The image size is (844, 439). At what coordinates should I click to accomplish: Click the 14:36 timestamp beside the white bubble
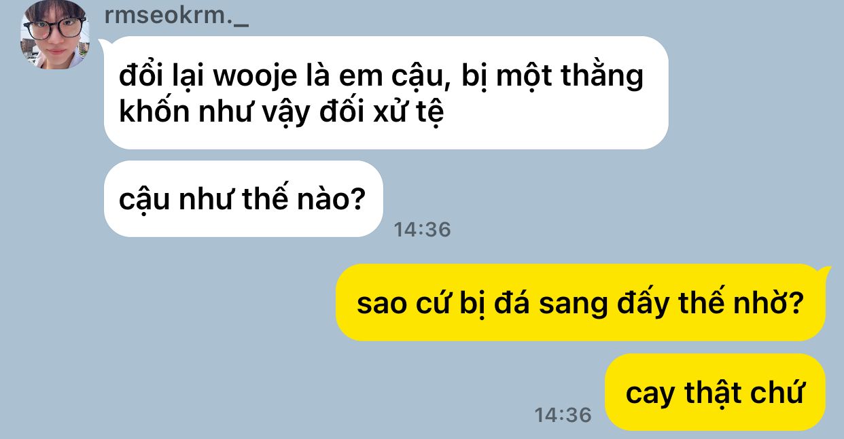(x=422, y=230)
